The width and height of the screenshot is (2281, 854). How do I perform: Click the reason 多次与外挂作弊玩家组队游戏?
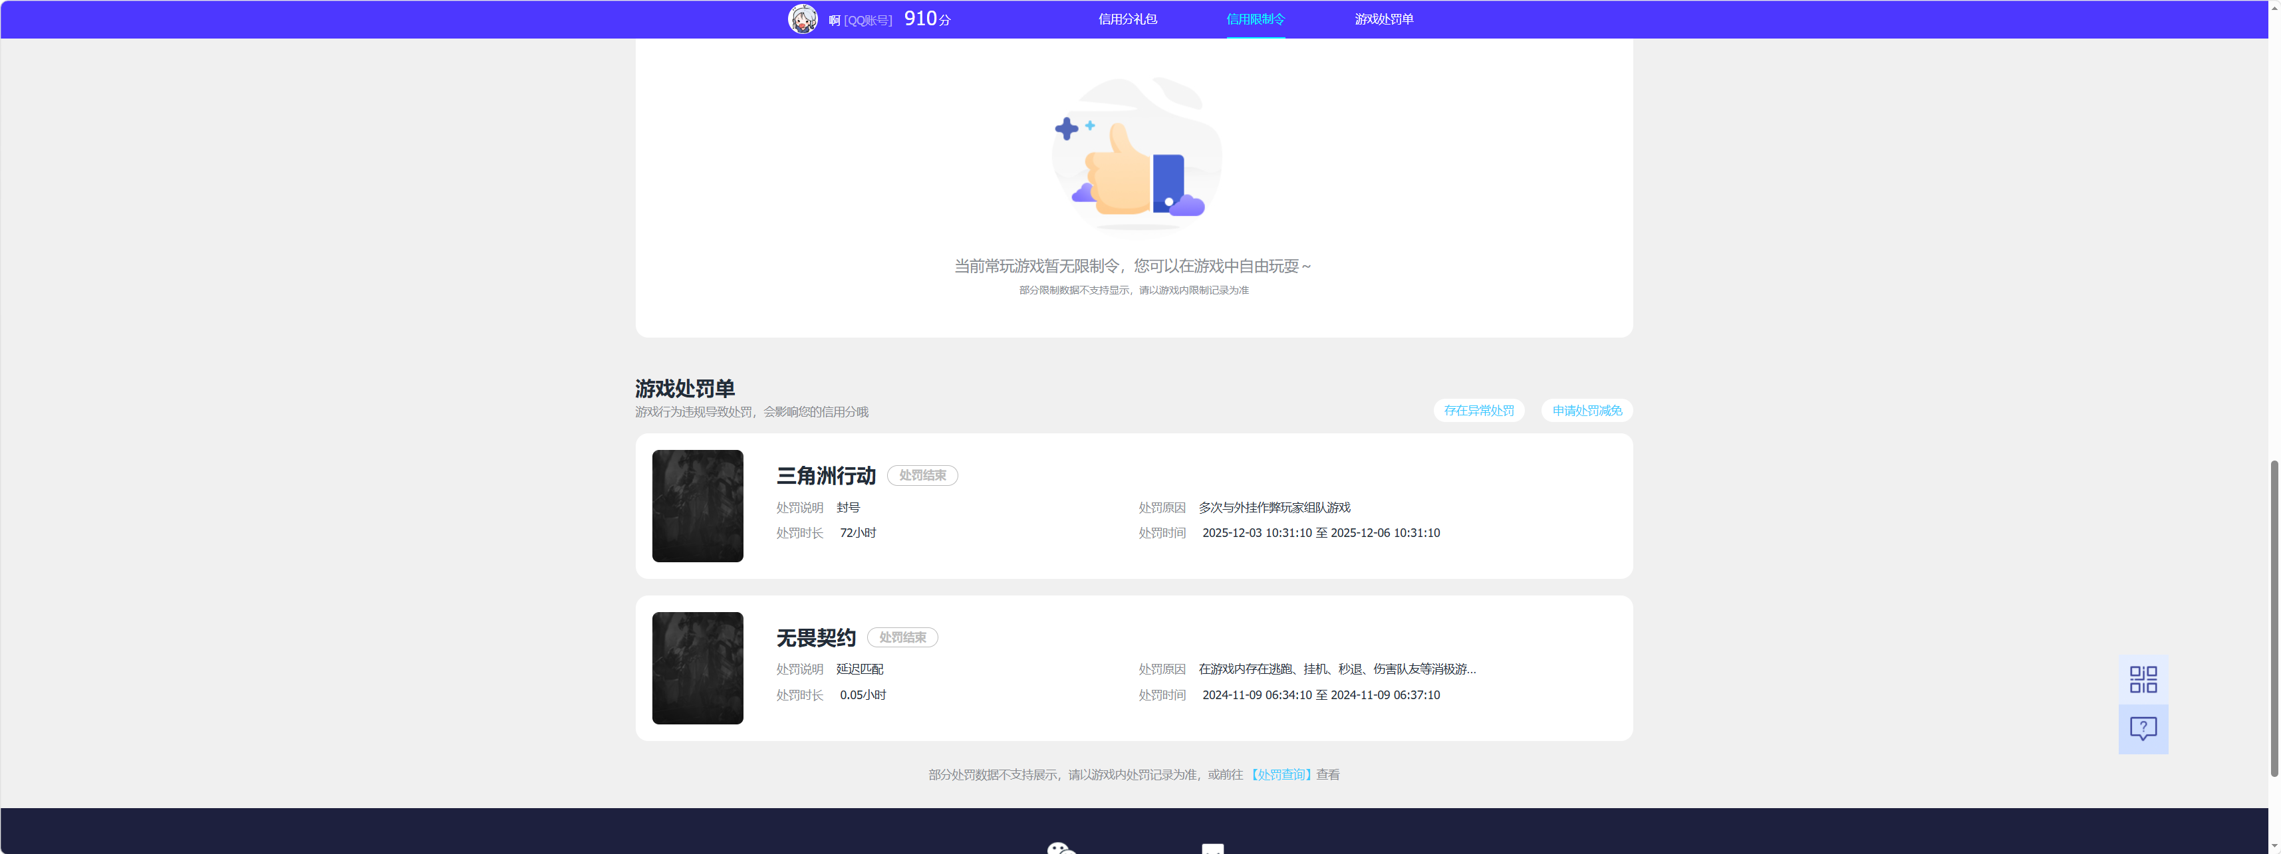pos(1274,507)
